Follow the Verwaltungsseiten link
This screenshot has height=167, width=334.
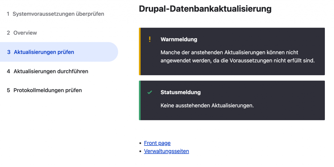tap(166, 151)
